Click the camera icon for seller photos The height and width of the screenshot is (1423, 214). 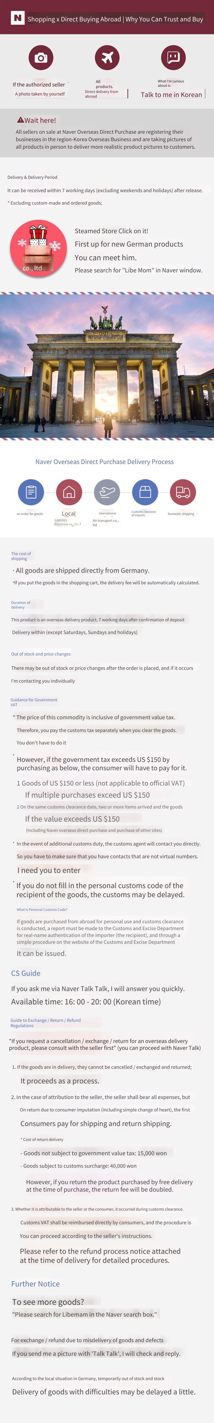point(41,58)
